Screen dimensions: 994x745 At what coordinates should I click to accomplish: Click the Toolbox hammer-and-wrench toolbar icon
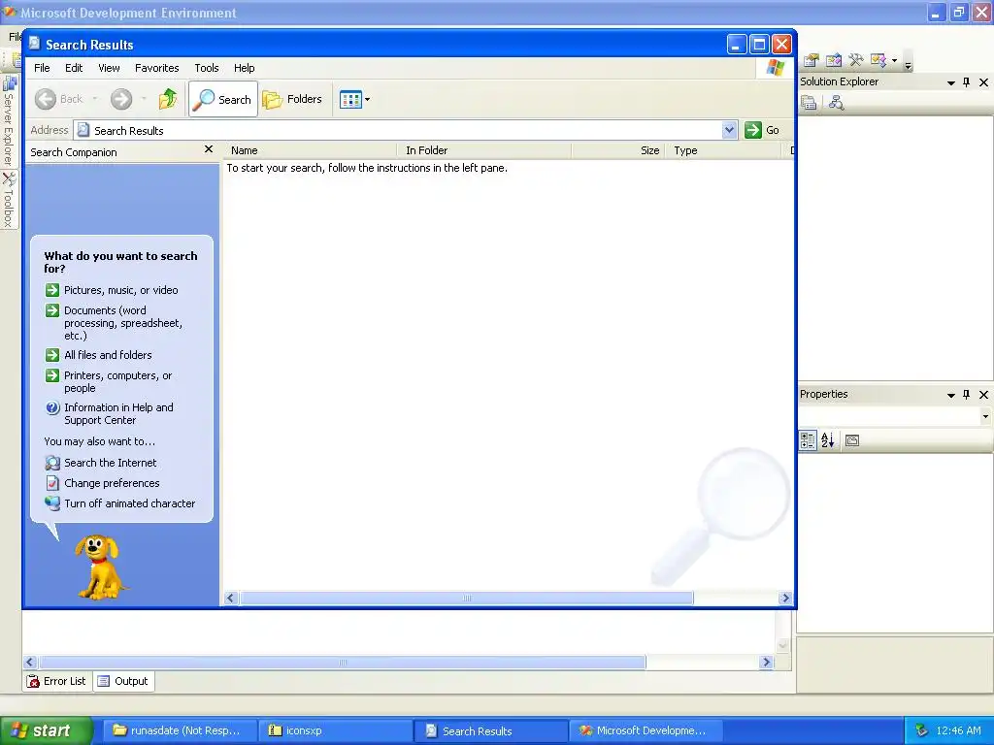pyautogui.click(x=856, y=60)
